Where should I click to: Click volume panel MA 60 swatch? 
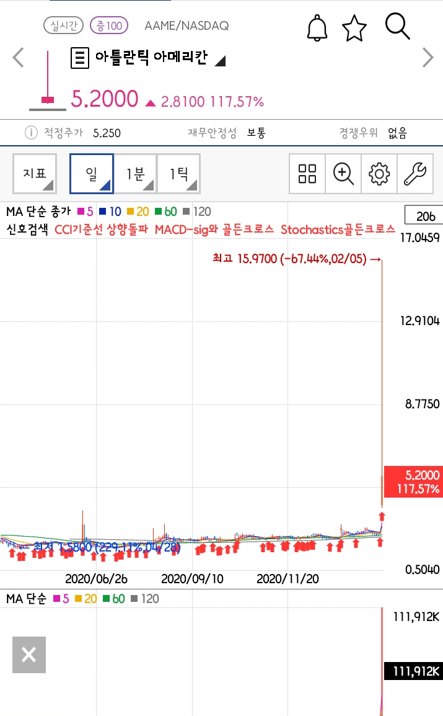point(106,599)
